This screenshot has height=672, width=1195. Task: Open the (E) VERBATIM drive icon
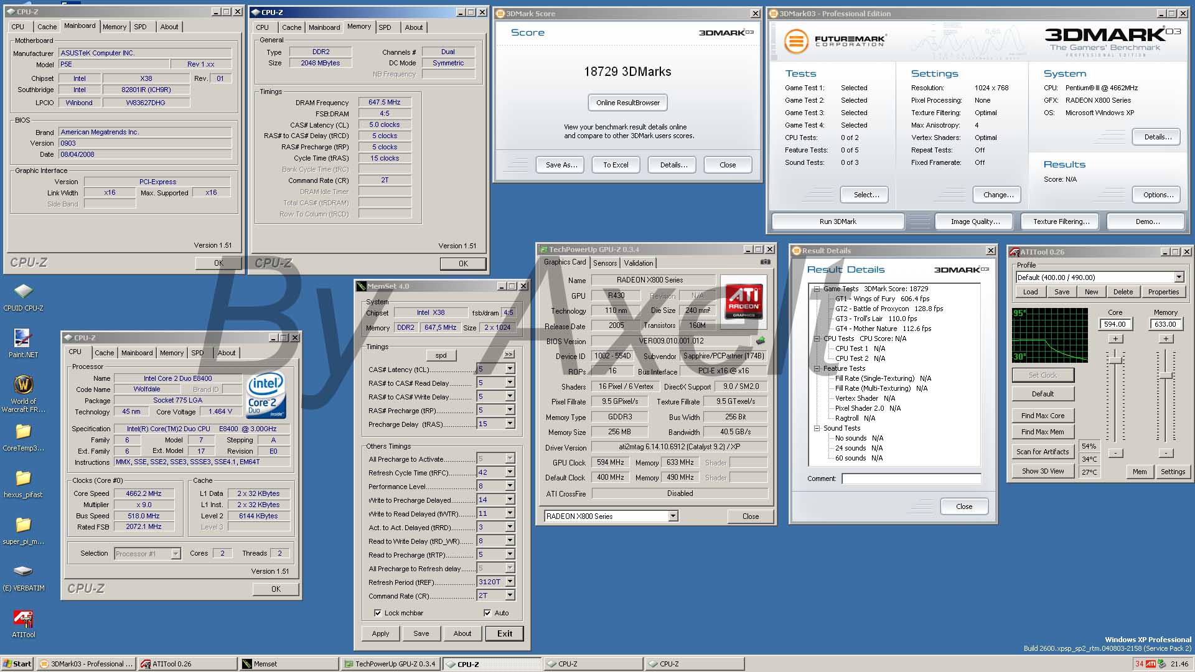(x=23, y=577)
